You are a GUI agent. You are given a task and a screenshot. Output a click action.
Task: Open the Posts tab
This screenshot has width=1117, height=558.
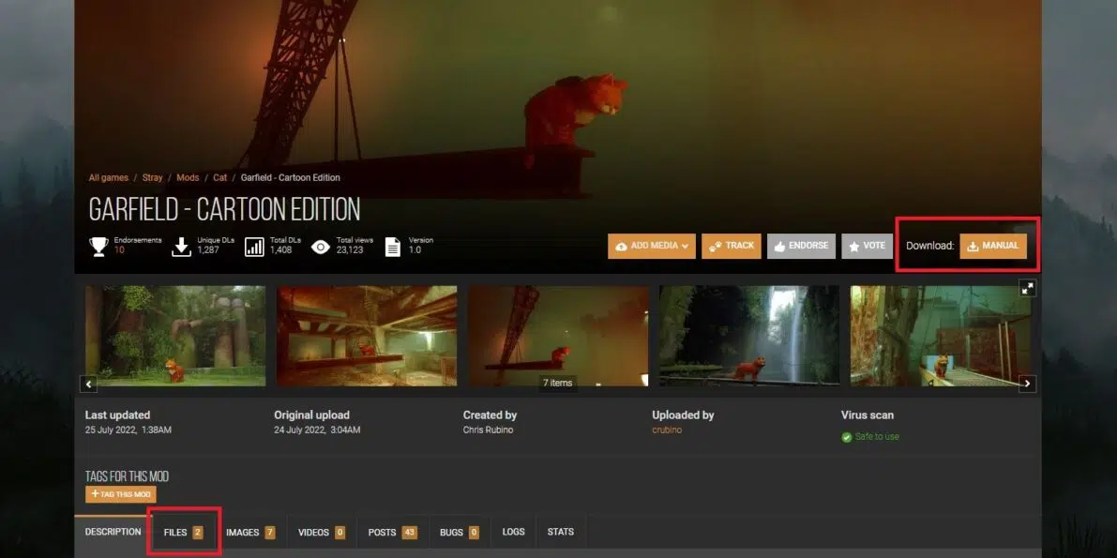393,533
